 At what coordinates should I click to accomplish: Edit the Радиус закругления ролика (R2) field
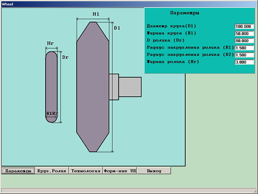pos(245,55)
